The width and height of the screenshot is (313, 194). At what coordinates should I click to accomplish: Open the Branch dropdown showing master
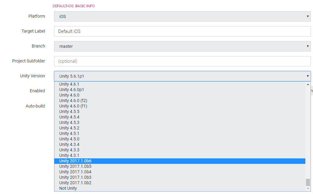click(x=182, y=46)
